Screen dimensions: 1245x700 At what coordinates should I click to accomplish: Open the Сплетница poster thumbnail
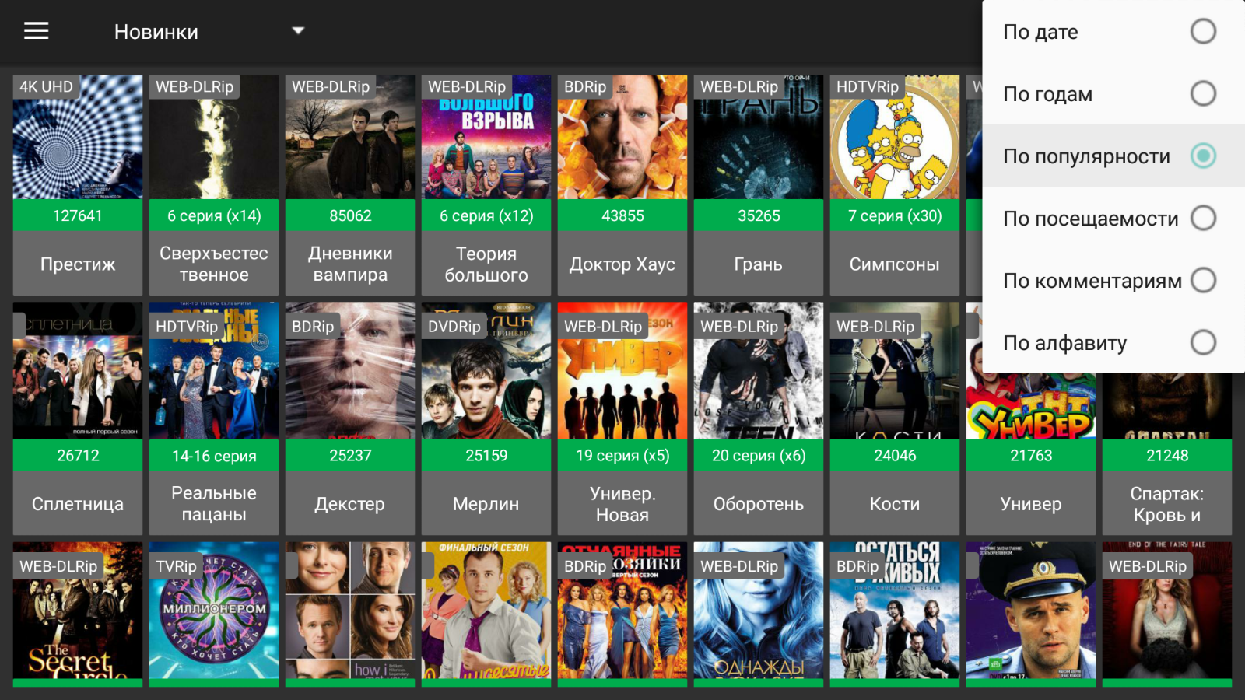click(78, 371)
